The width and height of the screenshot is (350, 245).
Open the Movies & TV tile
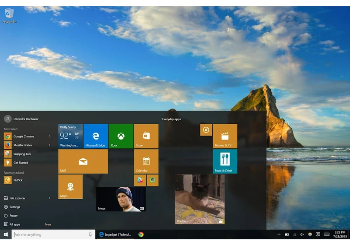[x=225, y=136]
